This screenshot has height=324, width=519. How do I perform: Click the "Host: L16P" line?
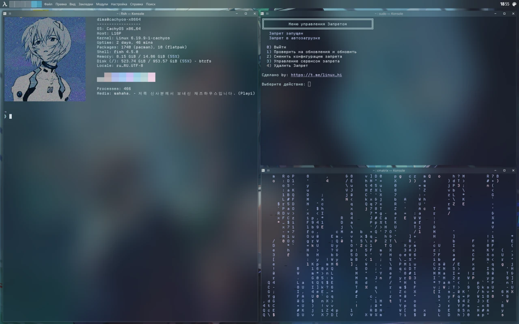point(109,33)
